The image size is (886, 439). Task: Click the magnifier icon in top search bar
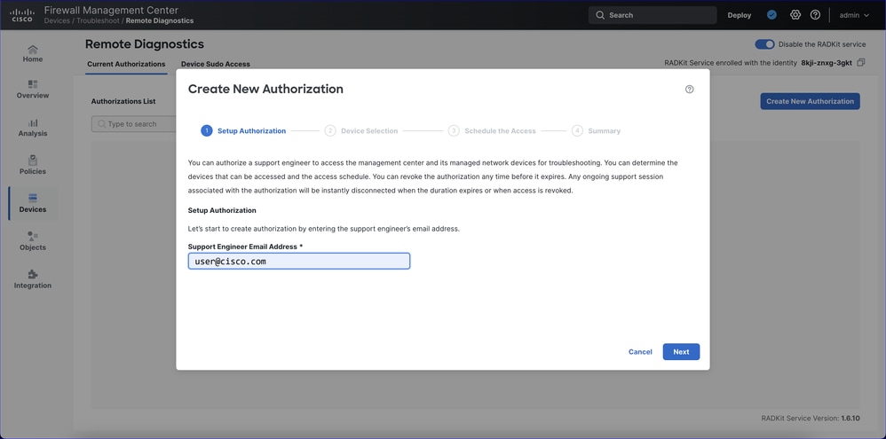click(x=600, y=15)
